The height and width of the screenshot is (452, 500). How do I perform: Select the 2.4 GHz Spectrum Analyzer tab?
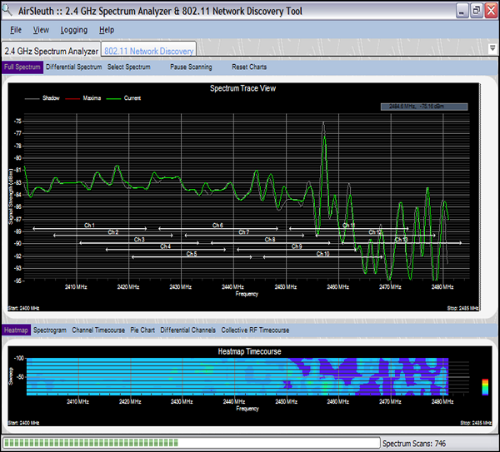point(51,50)
